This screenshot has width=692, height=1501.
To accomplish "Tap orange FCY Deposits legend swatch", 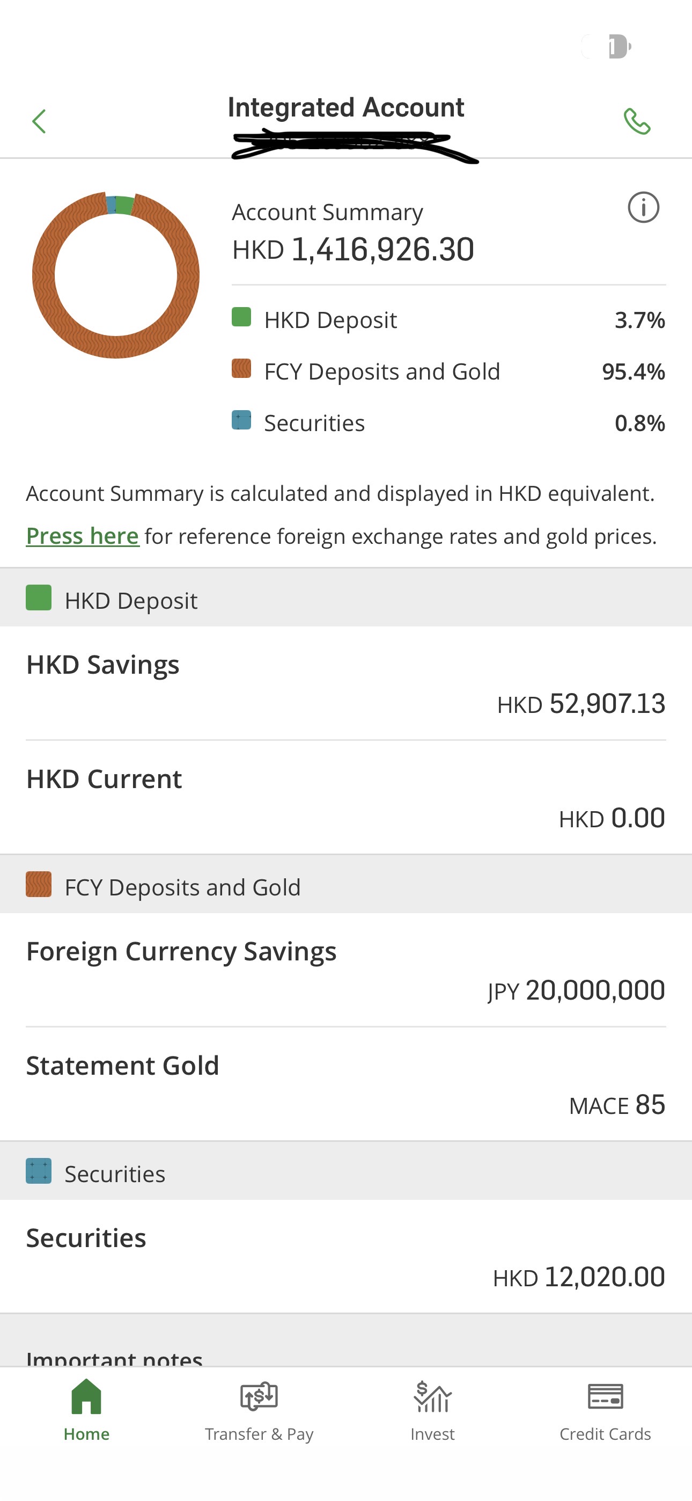I will (x=241, y=369).
